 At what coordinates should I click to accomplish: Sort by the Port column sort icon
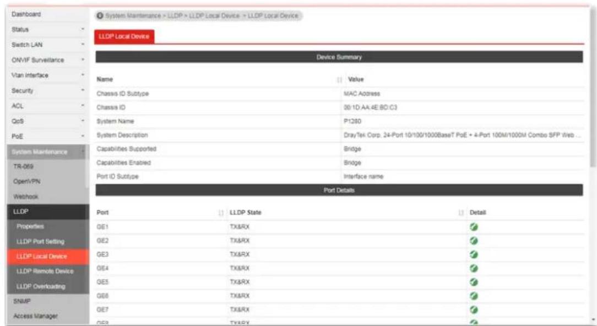tap(221, 213)
